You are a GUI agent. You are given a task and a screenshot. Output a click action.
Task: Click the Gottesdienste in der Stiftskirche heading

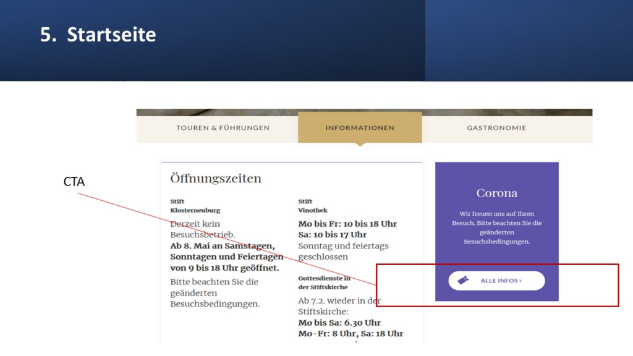pos(324,282)
